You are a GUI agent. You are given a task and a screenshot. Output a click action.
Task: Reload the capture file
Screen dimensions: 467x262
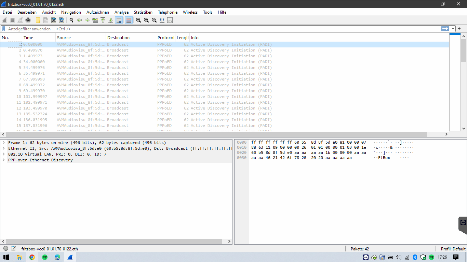coord(62,20)
